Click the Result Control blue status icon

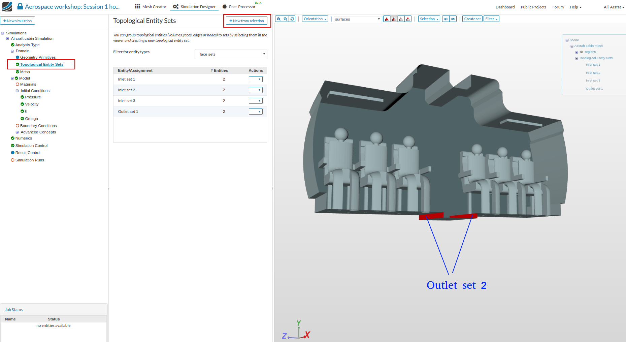click(13, 153)
